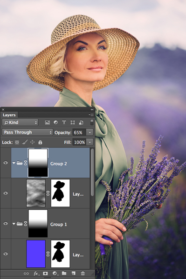Click Group 1 folder icon
Screen dimensions: 186x279
point(20,224)
